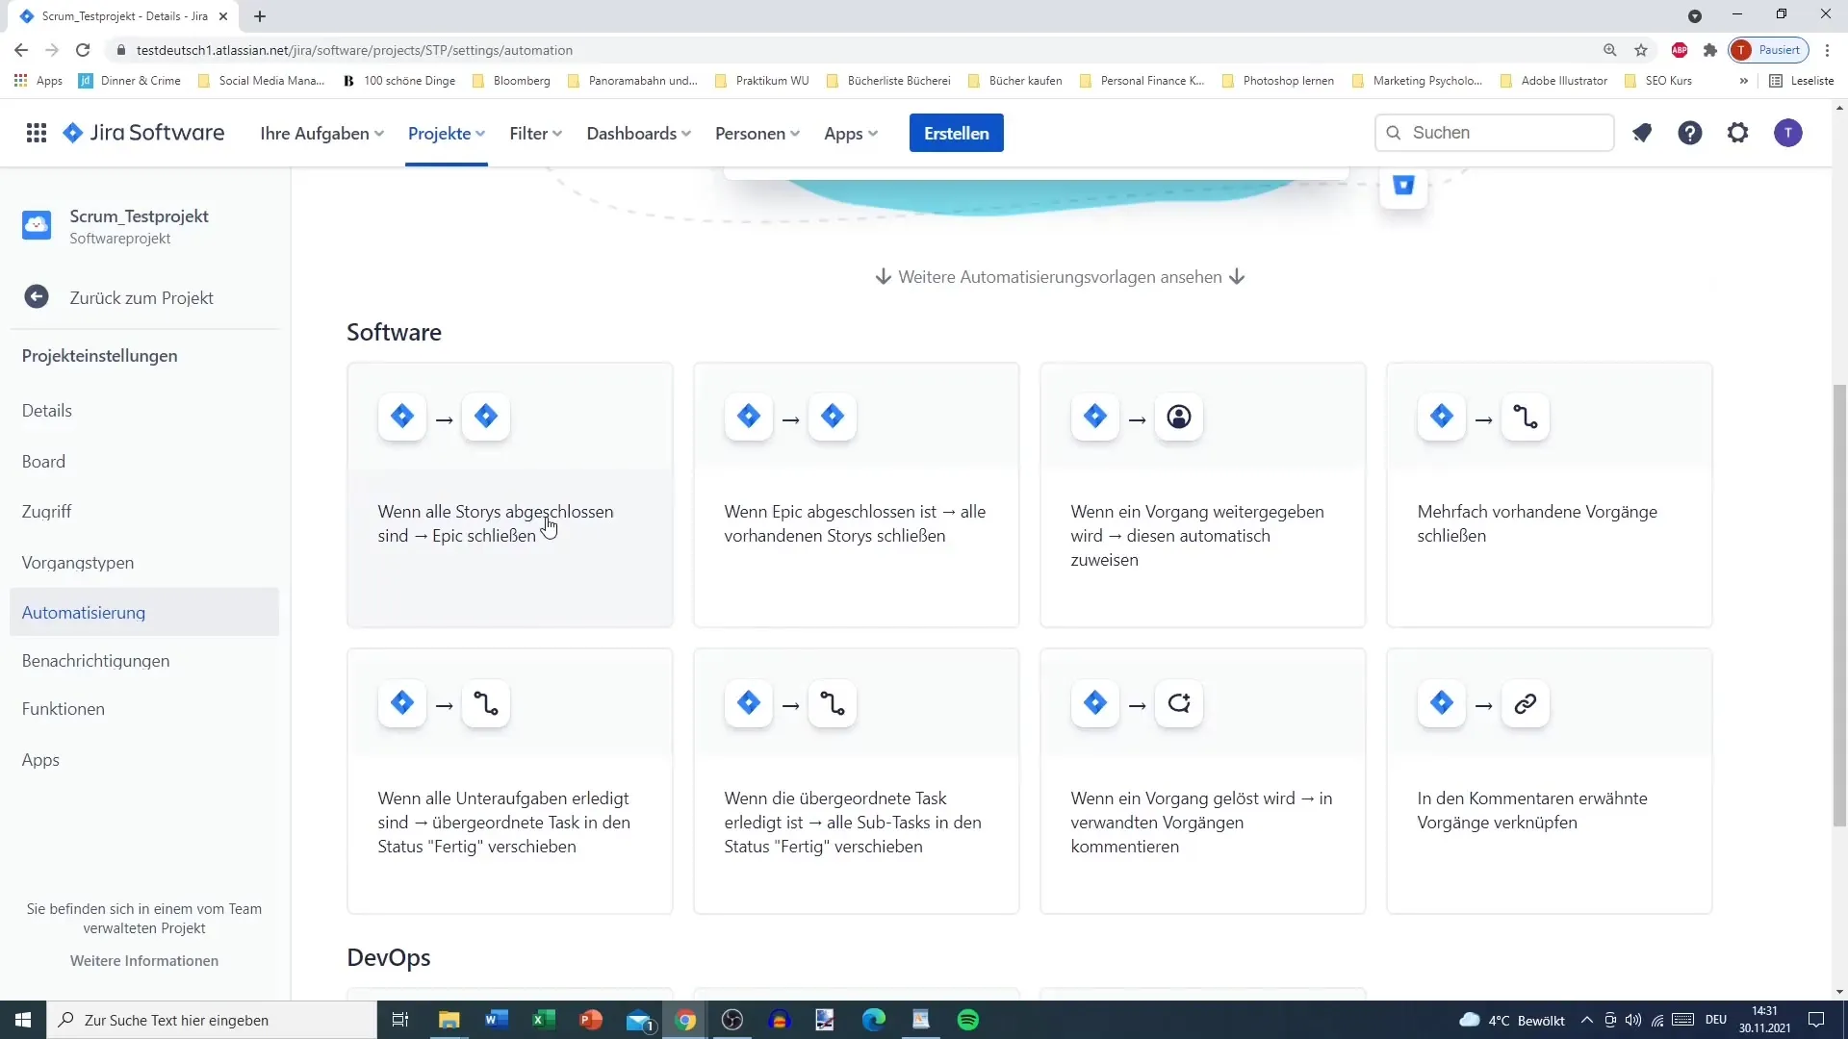Select 'Vorgangstypen' from project settings sidebar
This screenshot has height=1039, width=1848.
[x=77, y=562]
